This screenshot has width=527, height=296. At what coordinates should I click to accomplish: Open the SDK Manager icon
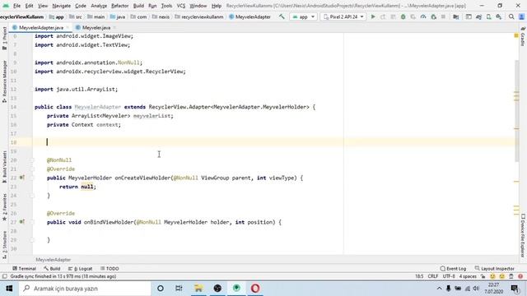coord(499,16)
